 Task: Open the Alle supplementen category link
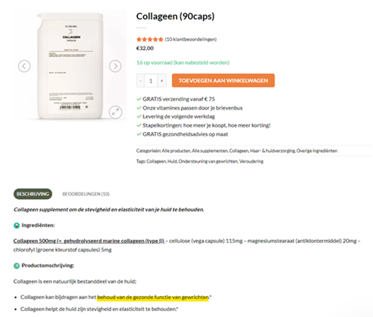pyautogui.click(x=210, y=151)
